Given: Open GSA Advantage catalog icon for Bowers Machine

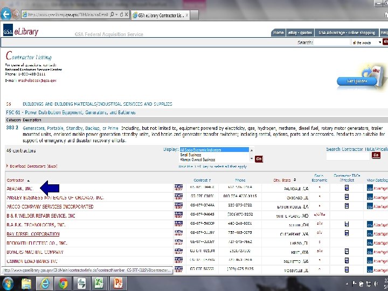Looking at the screenshot, I should [377, 252].
